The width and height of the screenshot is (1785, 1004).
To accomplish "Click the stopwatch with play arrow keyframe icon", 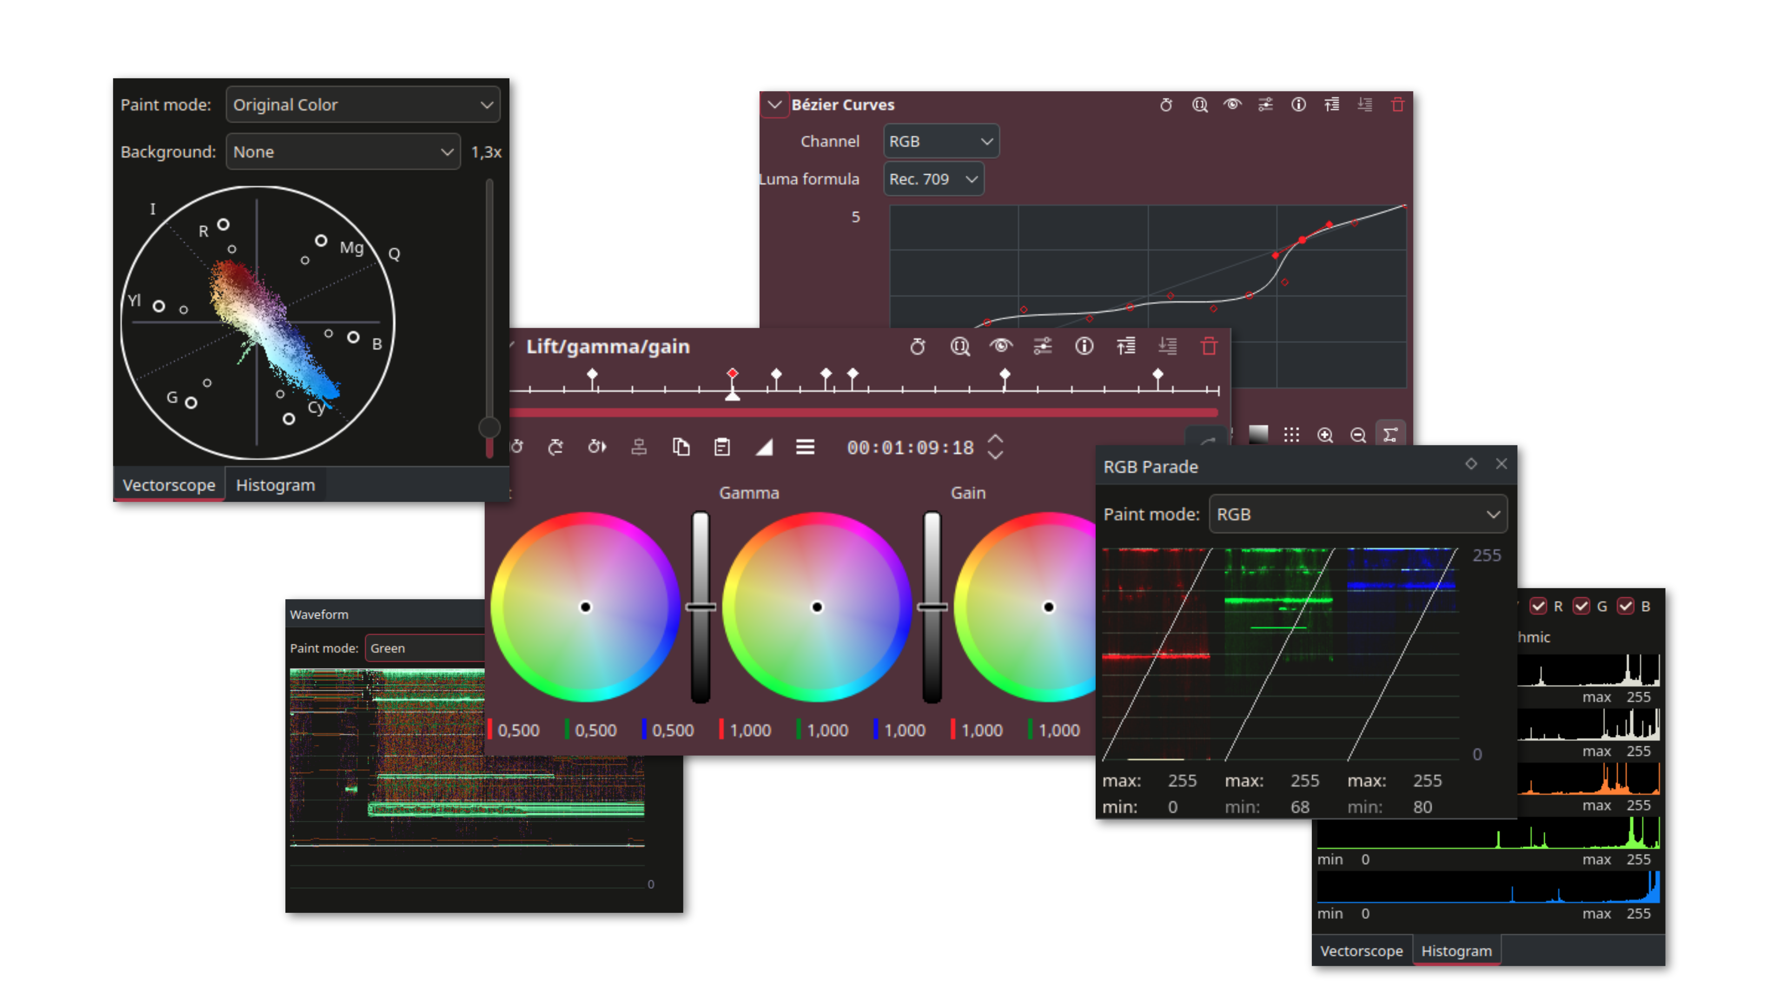I will [597, 448].
